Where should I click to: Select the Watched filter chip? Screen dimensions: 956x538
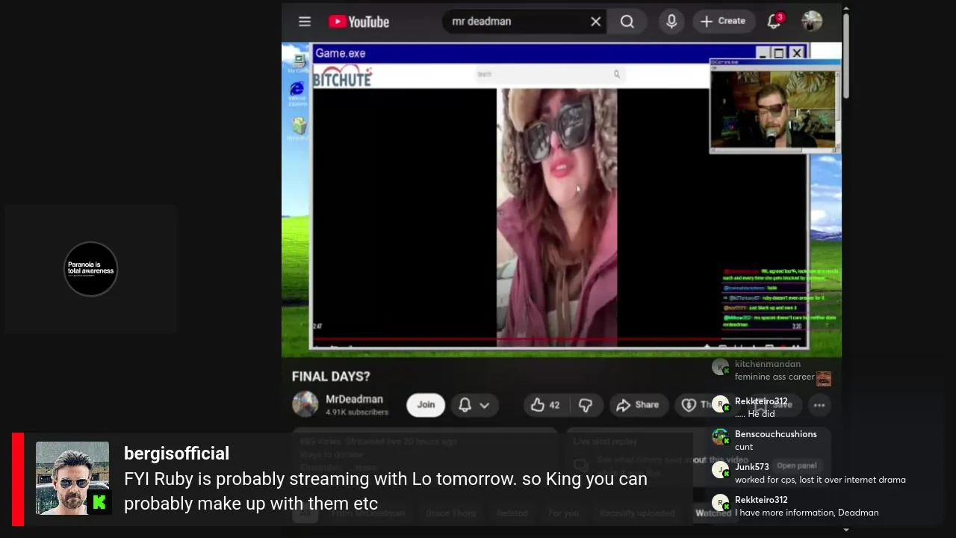click(713, 513)
